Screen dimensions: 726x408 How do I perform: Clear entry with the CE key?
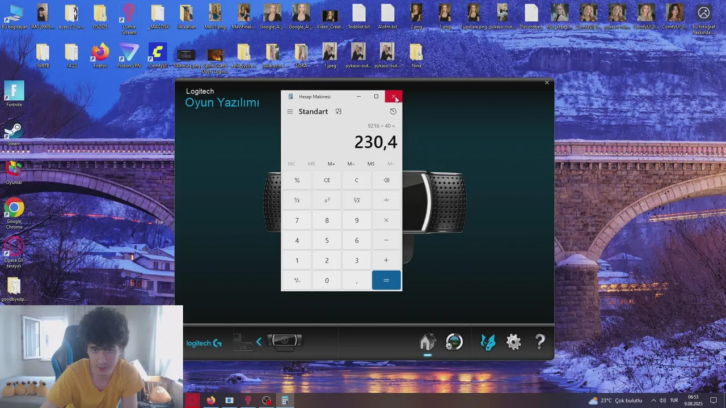pos(327,180)
